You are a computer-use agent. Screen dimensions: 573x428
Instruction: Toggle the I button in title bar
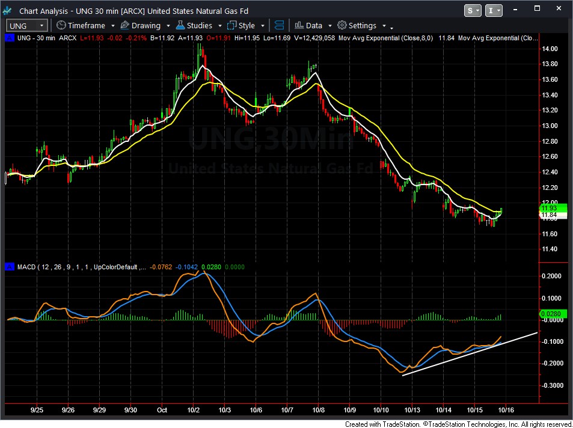click(493, 10)
